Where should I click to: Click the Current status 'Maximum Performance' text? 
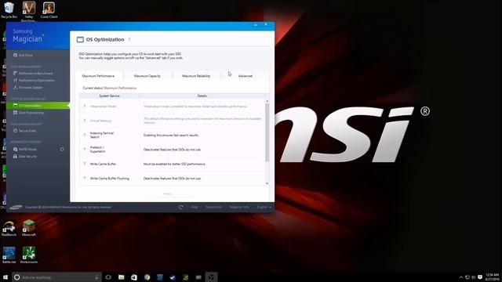(120, 88)
